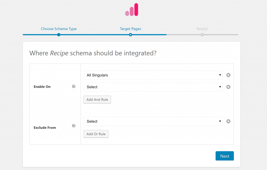Click the pink bar chart logo
Image resolution: width=267 pixels, height=170 pixels.
[x=132, y=10]
